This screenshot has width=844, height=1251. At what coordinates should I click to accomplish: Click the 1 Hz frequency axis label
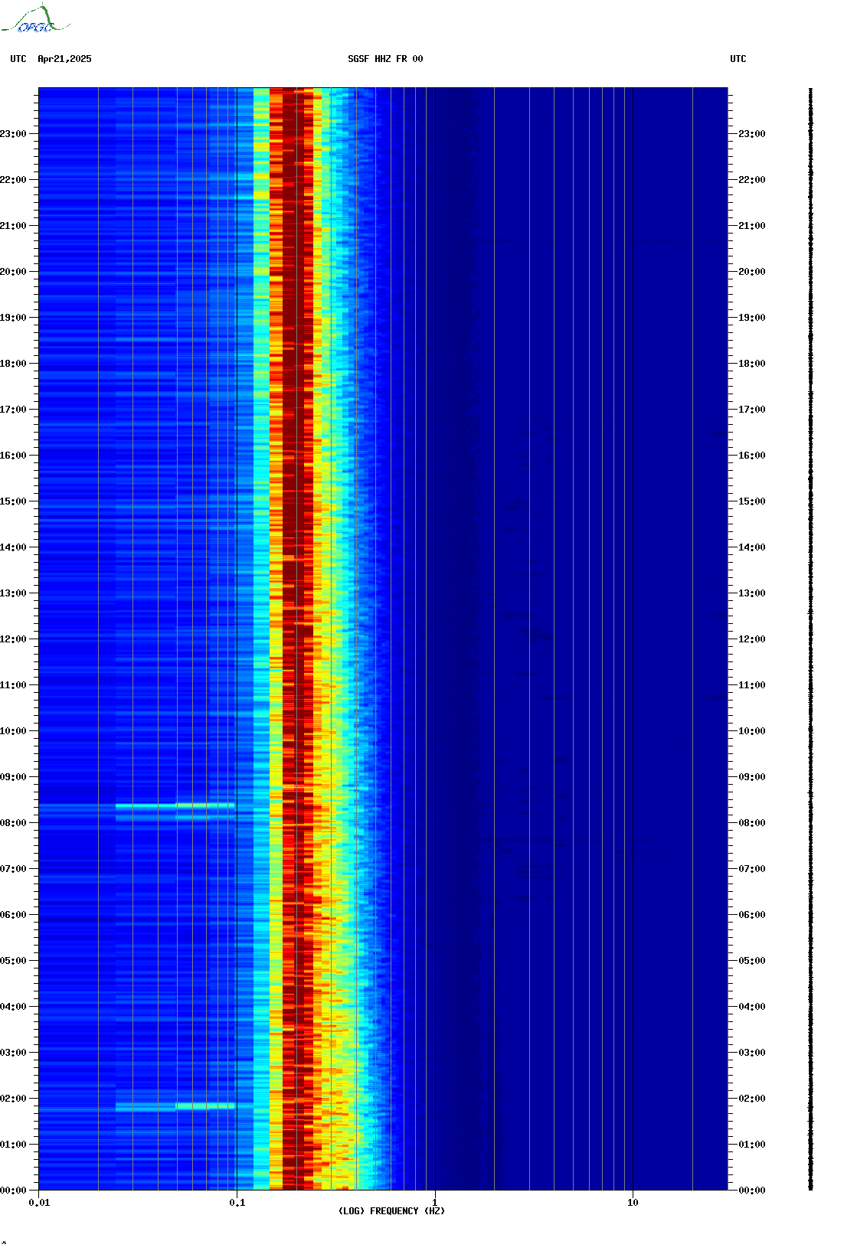click(x=435, y=1203)
